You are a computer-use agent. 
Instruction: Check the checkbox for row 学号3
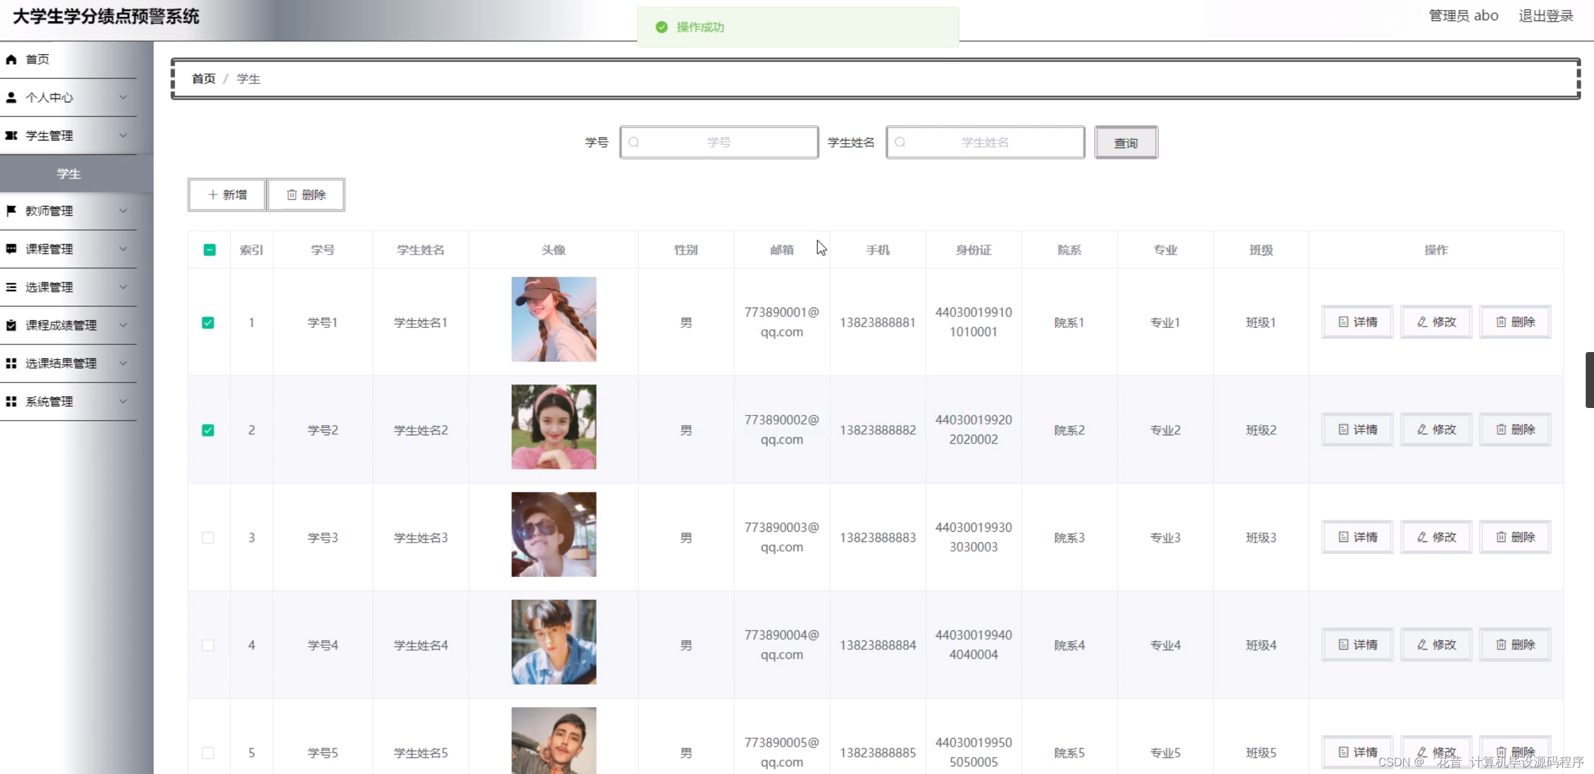pos(208,538)
